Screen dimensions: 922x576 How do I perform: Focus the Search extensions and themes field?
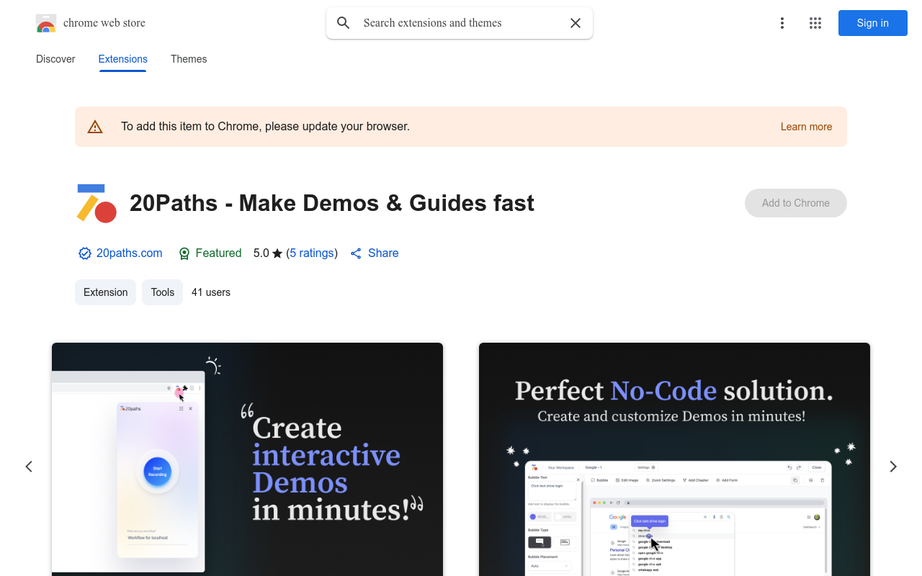[x=461, y=23]
